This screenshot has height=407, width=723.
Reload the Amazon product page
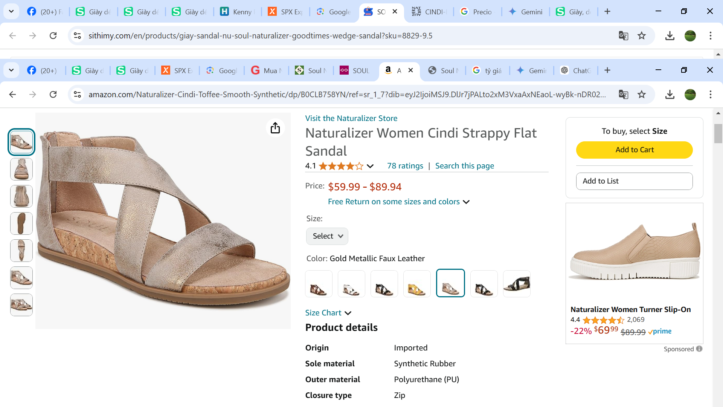[x=53, y=94]
